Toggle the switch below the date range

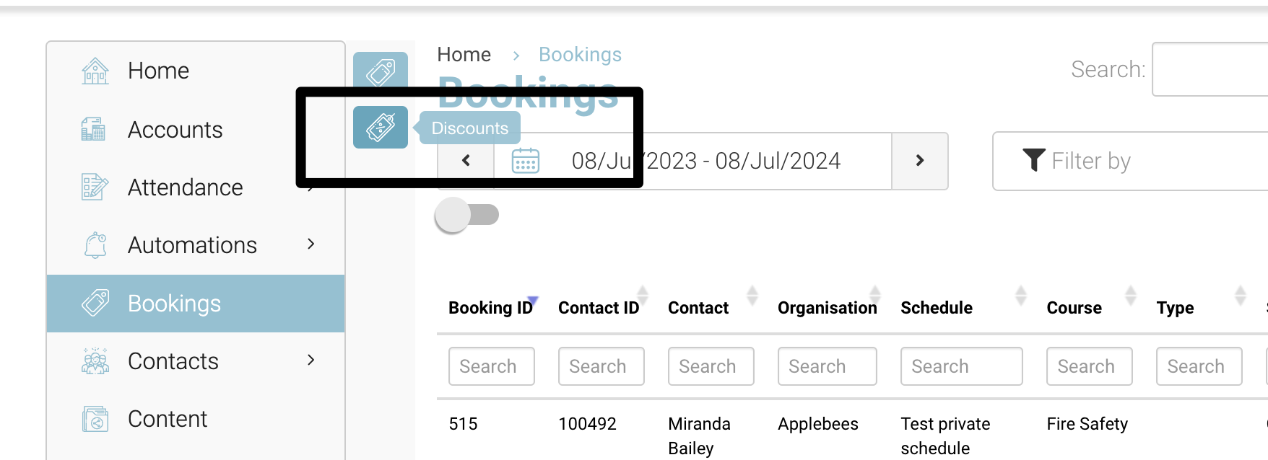467,215
